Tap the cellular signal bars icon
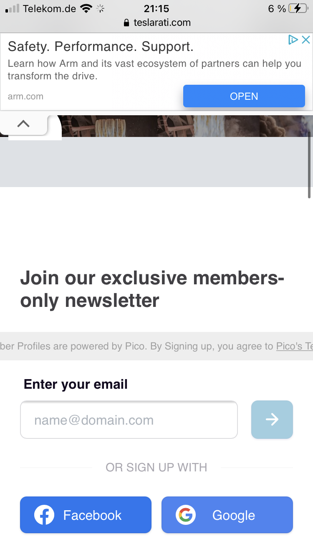Screen dimensions: 313x557 tap(12, 8)
